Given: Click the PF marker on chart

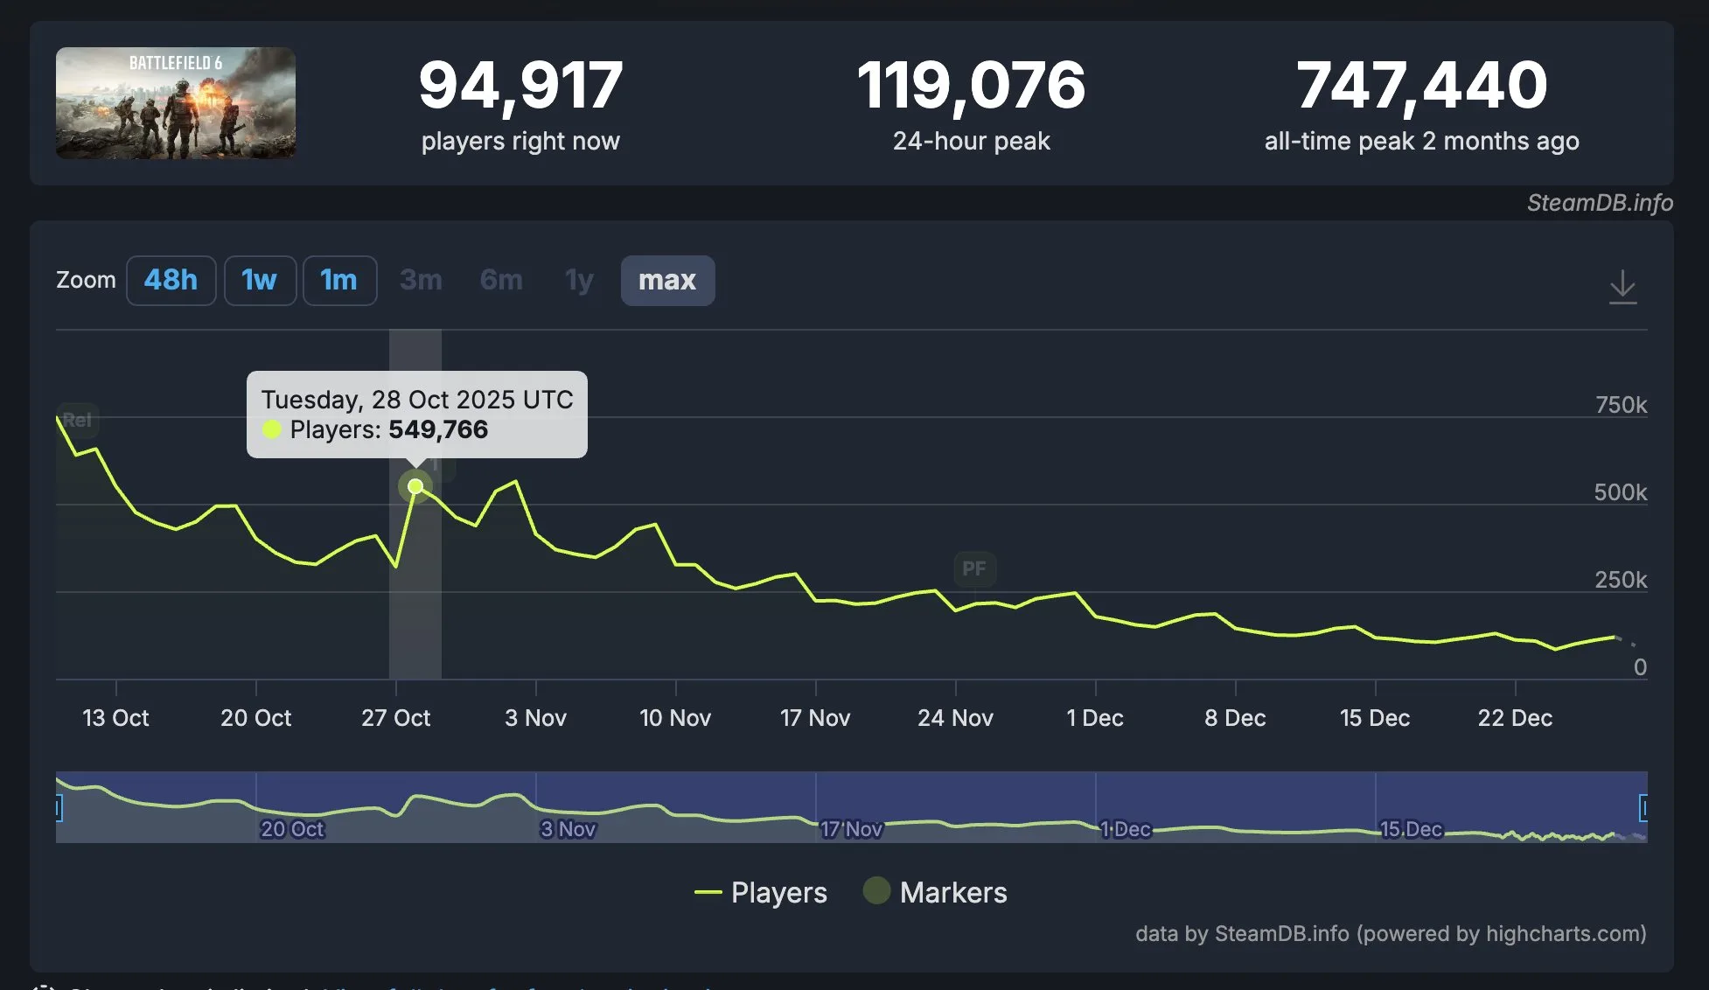Looking at the screenshot, I should pos(974,568).
